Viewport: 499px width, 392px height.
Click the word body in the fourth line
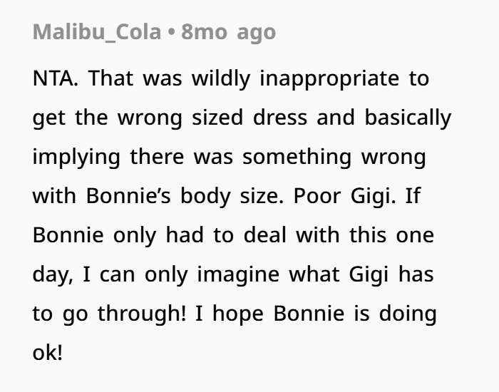pos(205,196)
